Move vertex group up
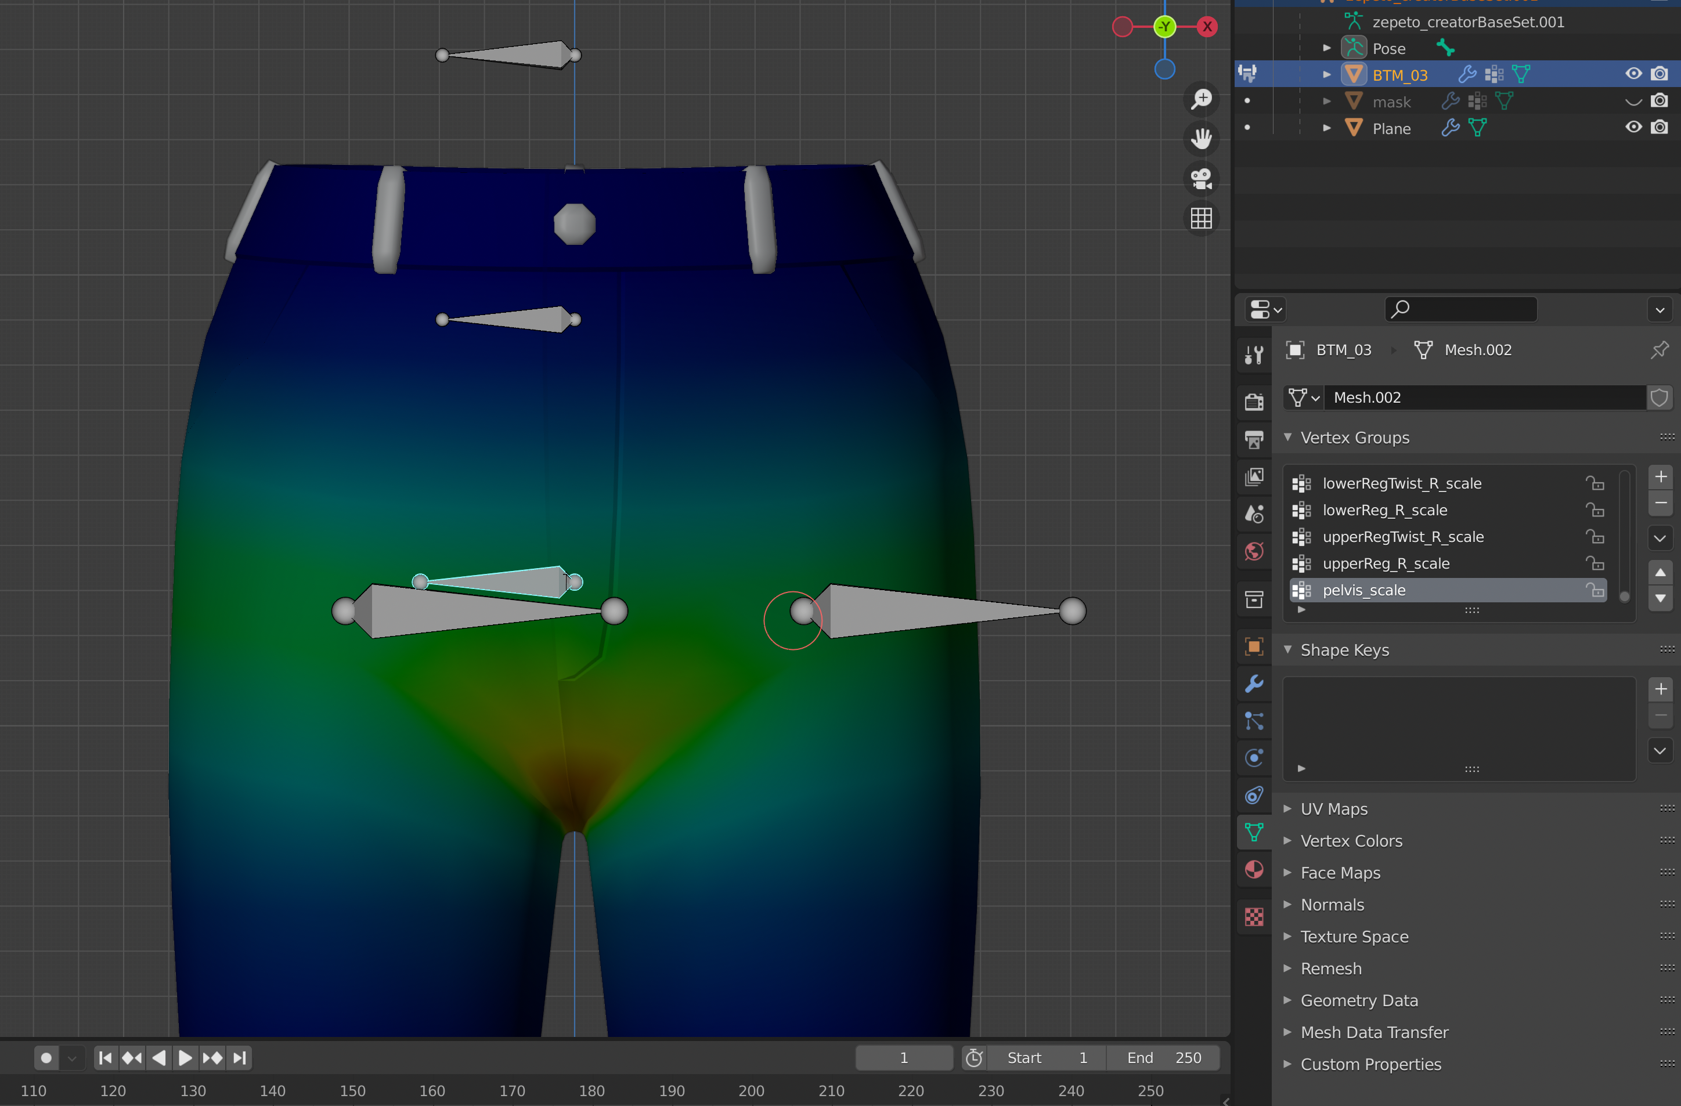Image resolution: width=1681 pixels, height=1106 pixels. (x=1661, y=573)
